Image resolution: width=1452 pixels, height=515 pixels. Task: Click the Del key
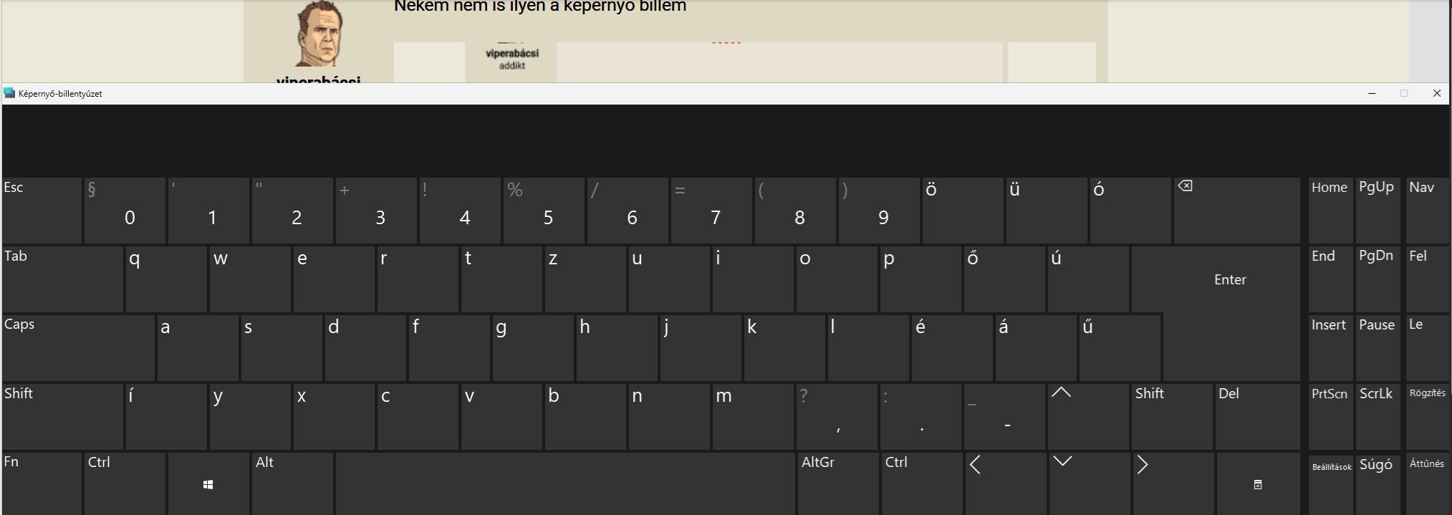pos(1257,417)
